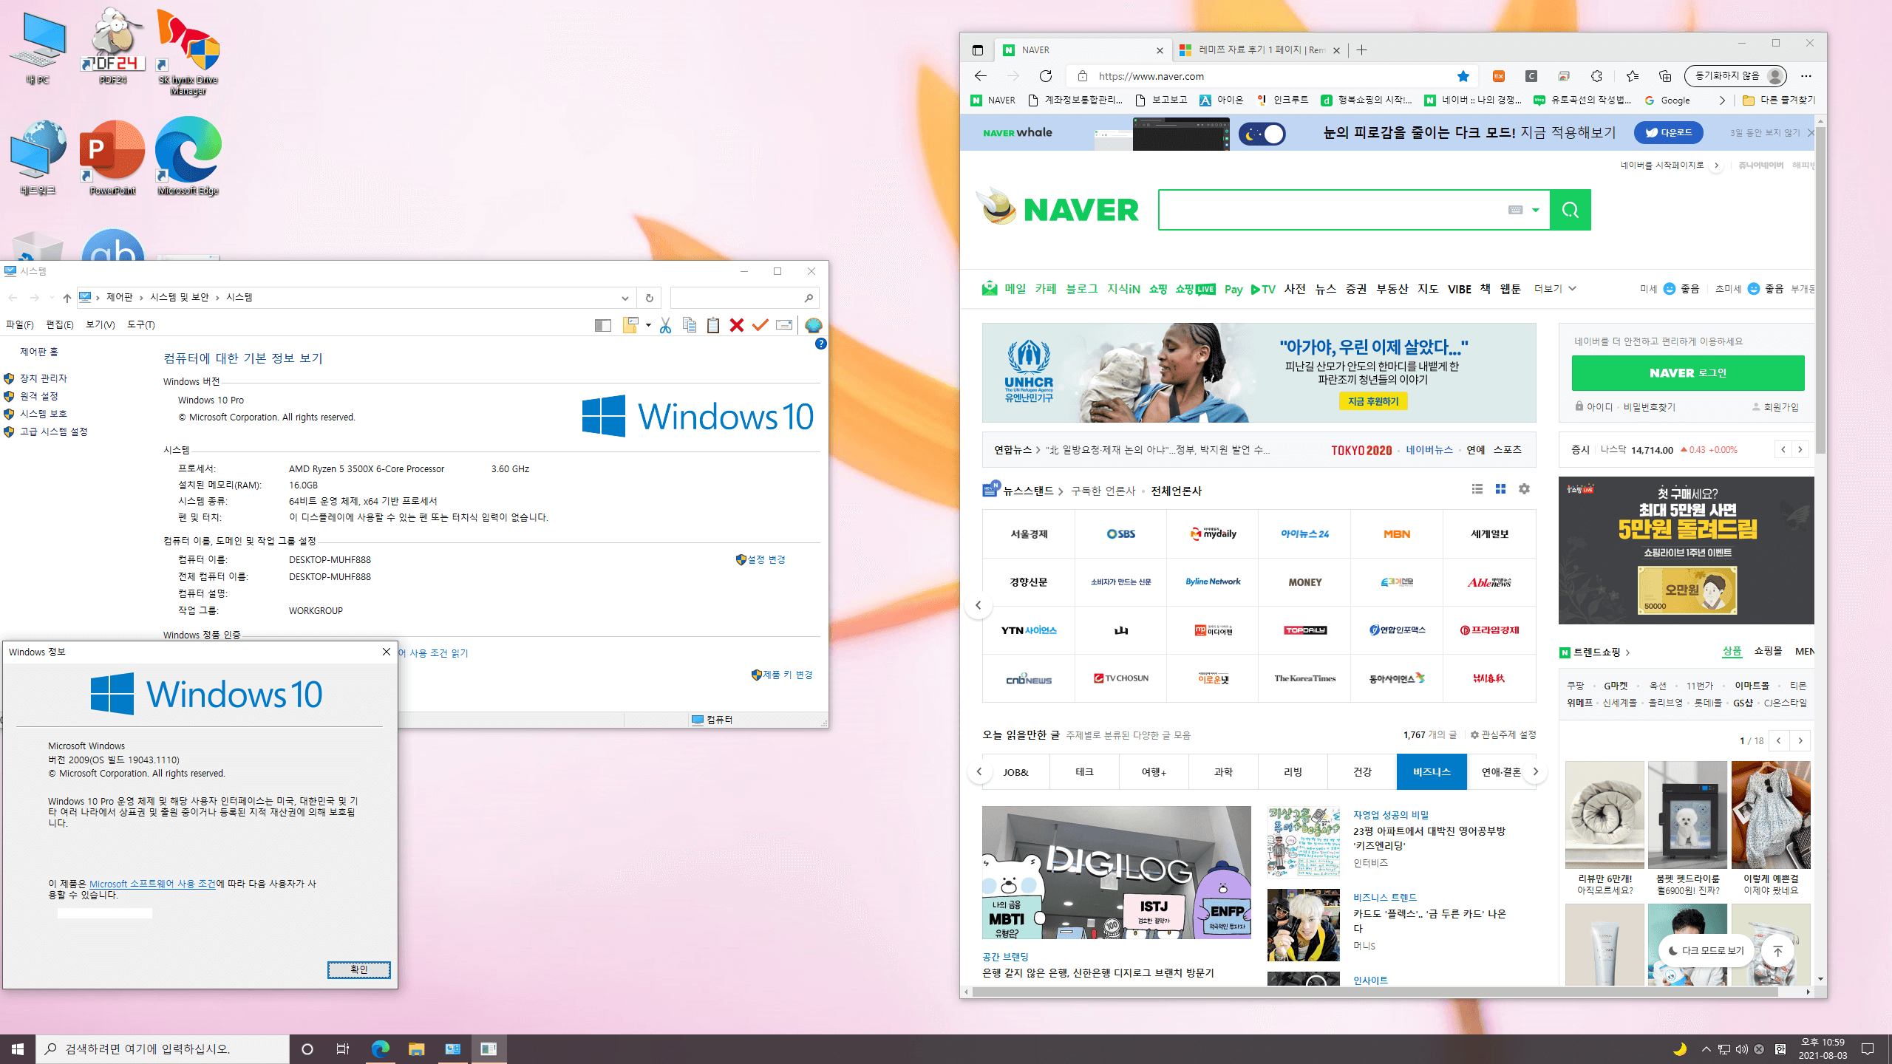Open File Explorer from the taskbar
This screenshot has width=1892, height=1064.
[416, 1049]
